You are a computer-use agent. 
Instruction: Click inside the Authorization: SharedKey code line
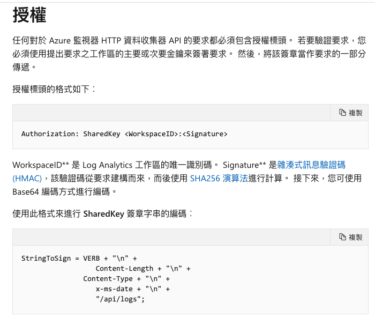point(124,134)
